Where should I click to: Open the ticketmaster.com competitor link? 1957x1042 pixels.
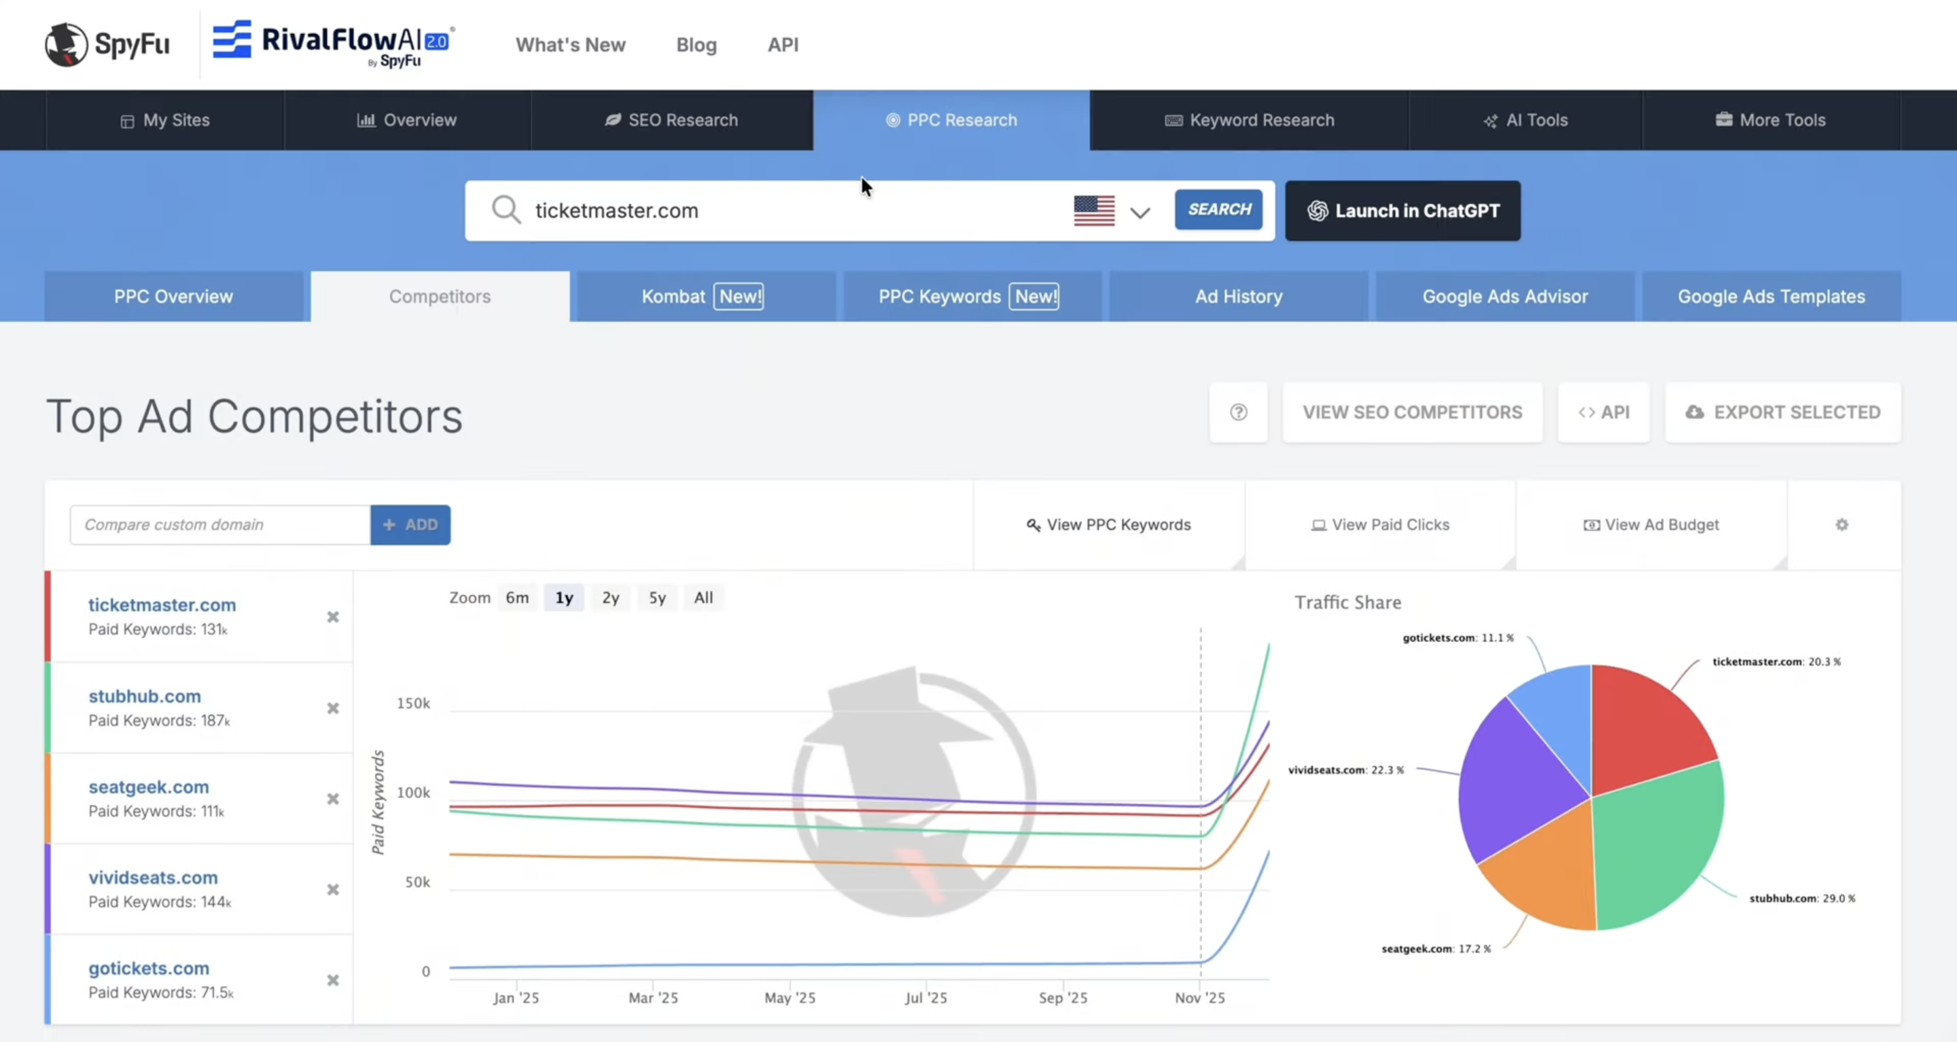[162, 605]
